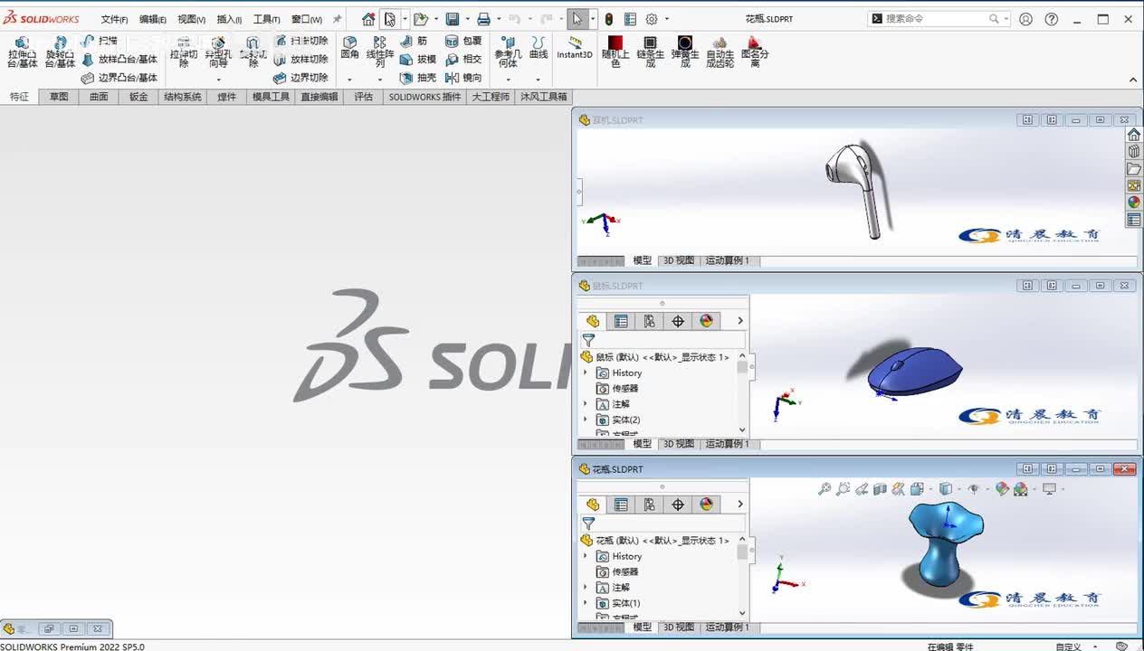Image resolution: width=1144 pixels, height=651 pixels.
Task: Click the Linear Pattern (线性阵列) tool
Action: click(x=380, y=52)
